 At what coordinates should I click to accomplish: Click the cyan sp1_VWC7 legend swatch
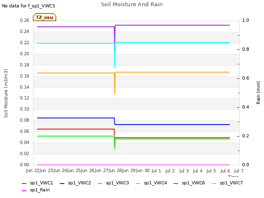214,183
